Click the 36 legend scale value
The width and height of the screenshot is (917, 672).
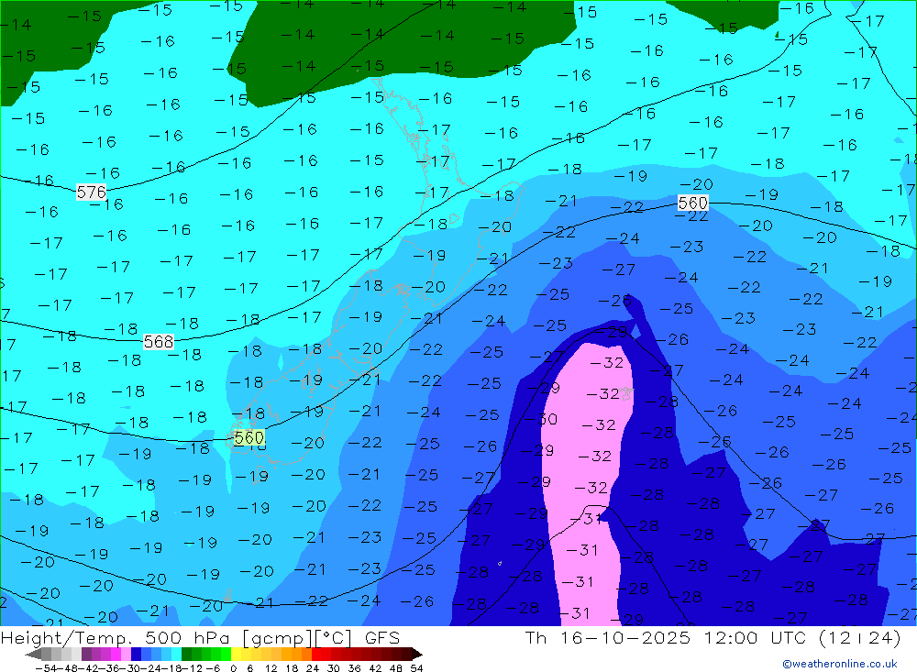(354, 668)
